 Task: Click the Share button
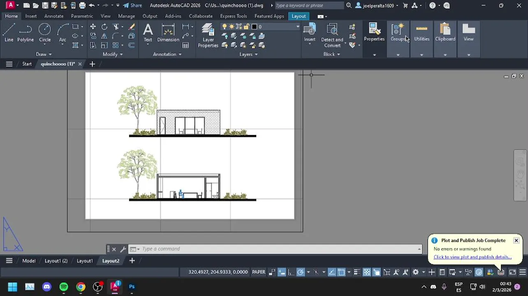(132, 5)
